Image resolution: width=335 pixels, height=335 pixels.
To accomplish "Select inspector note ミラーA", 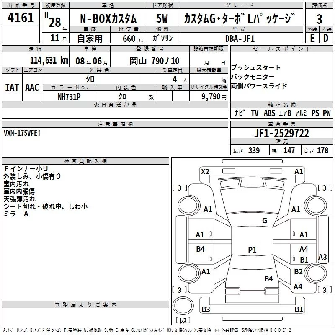I will coord(16,214).
